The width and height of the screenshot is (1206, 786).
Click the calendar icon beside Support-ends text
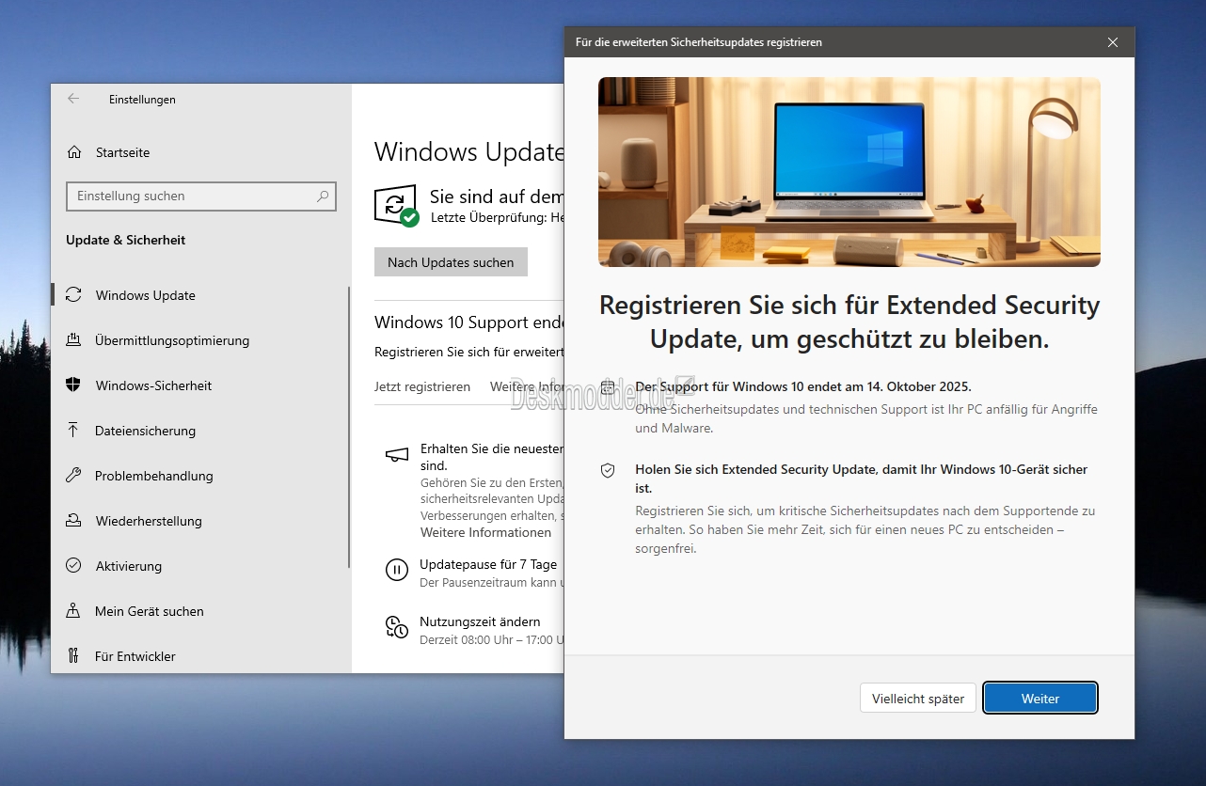tap(608, 387)
